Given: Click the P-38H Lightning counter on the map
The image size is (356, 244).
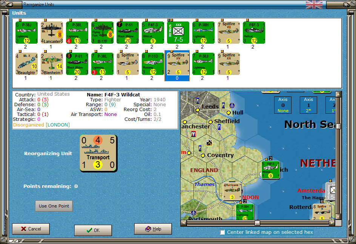Looking at the screenshot, I should pyautogui.click(x=245, y=212).
